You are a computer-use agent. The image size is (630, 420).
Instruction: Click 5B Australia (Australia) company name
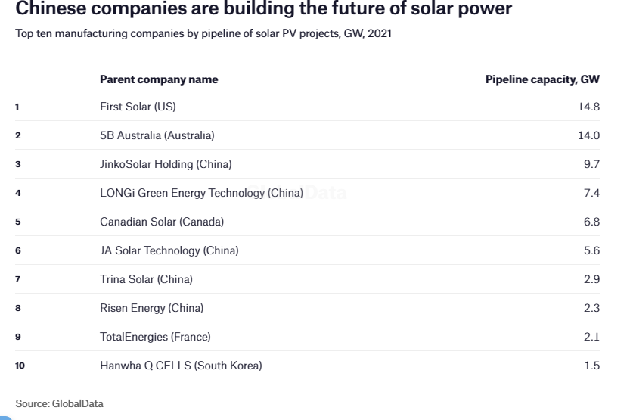point(157,135)
